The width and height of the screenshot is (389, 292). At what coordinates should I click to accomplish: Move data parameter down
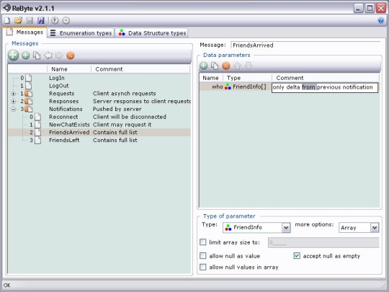click(x=249, y=66)
